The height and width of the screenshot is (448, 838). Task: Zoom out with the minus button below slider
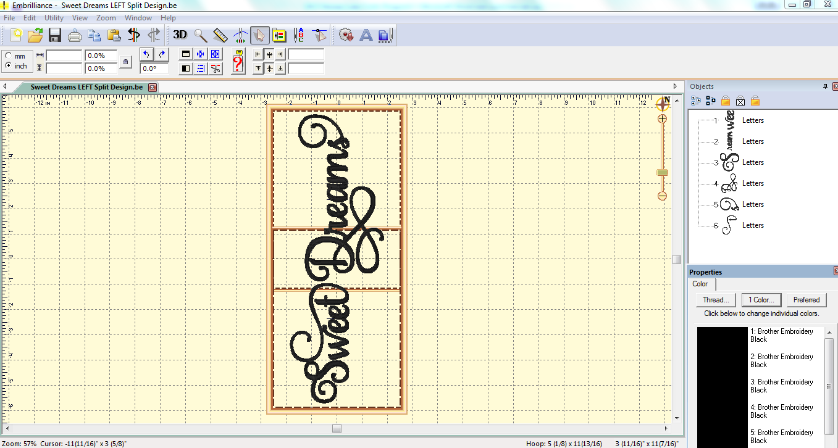pyautogui.click(x=662, y=196)
